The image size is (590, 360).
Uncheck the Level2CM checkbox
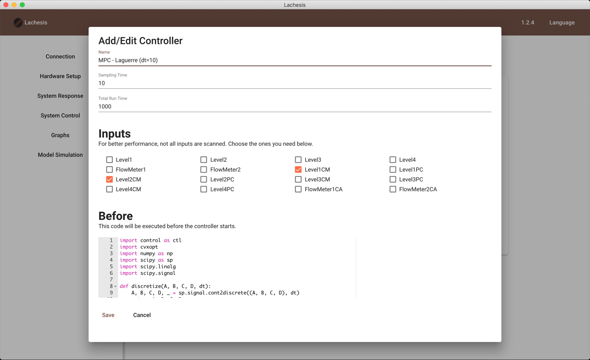click(109, 179)
